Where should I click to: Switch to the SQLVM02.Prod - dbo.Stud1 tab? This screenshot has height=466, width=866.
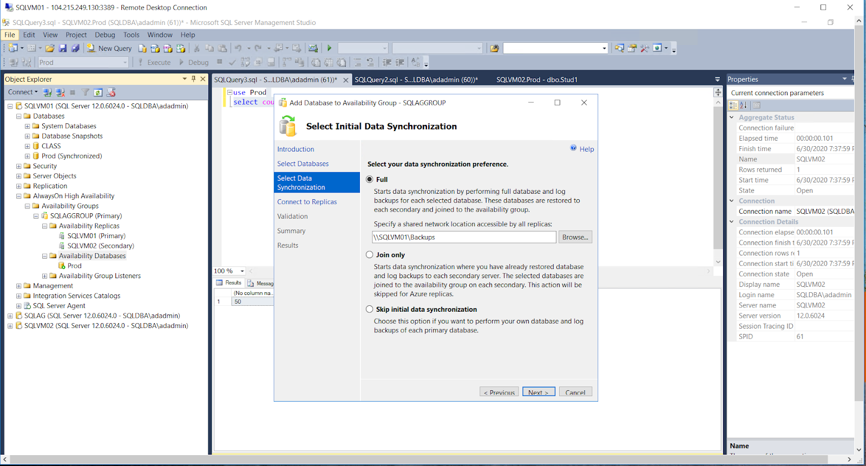(537, 80)
